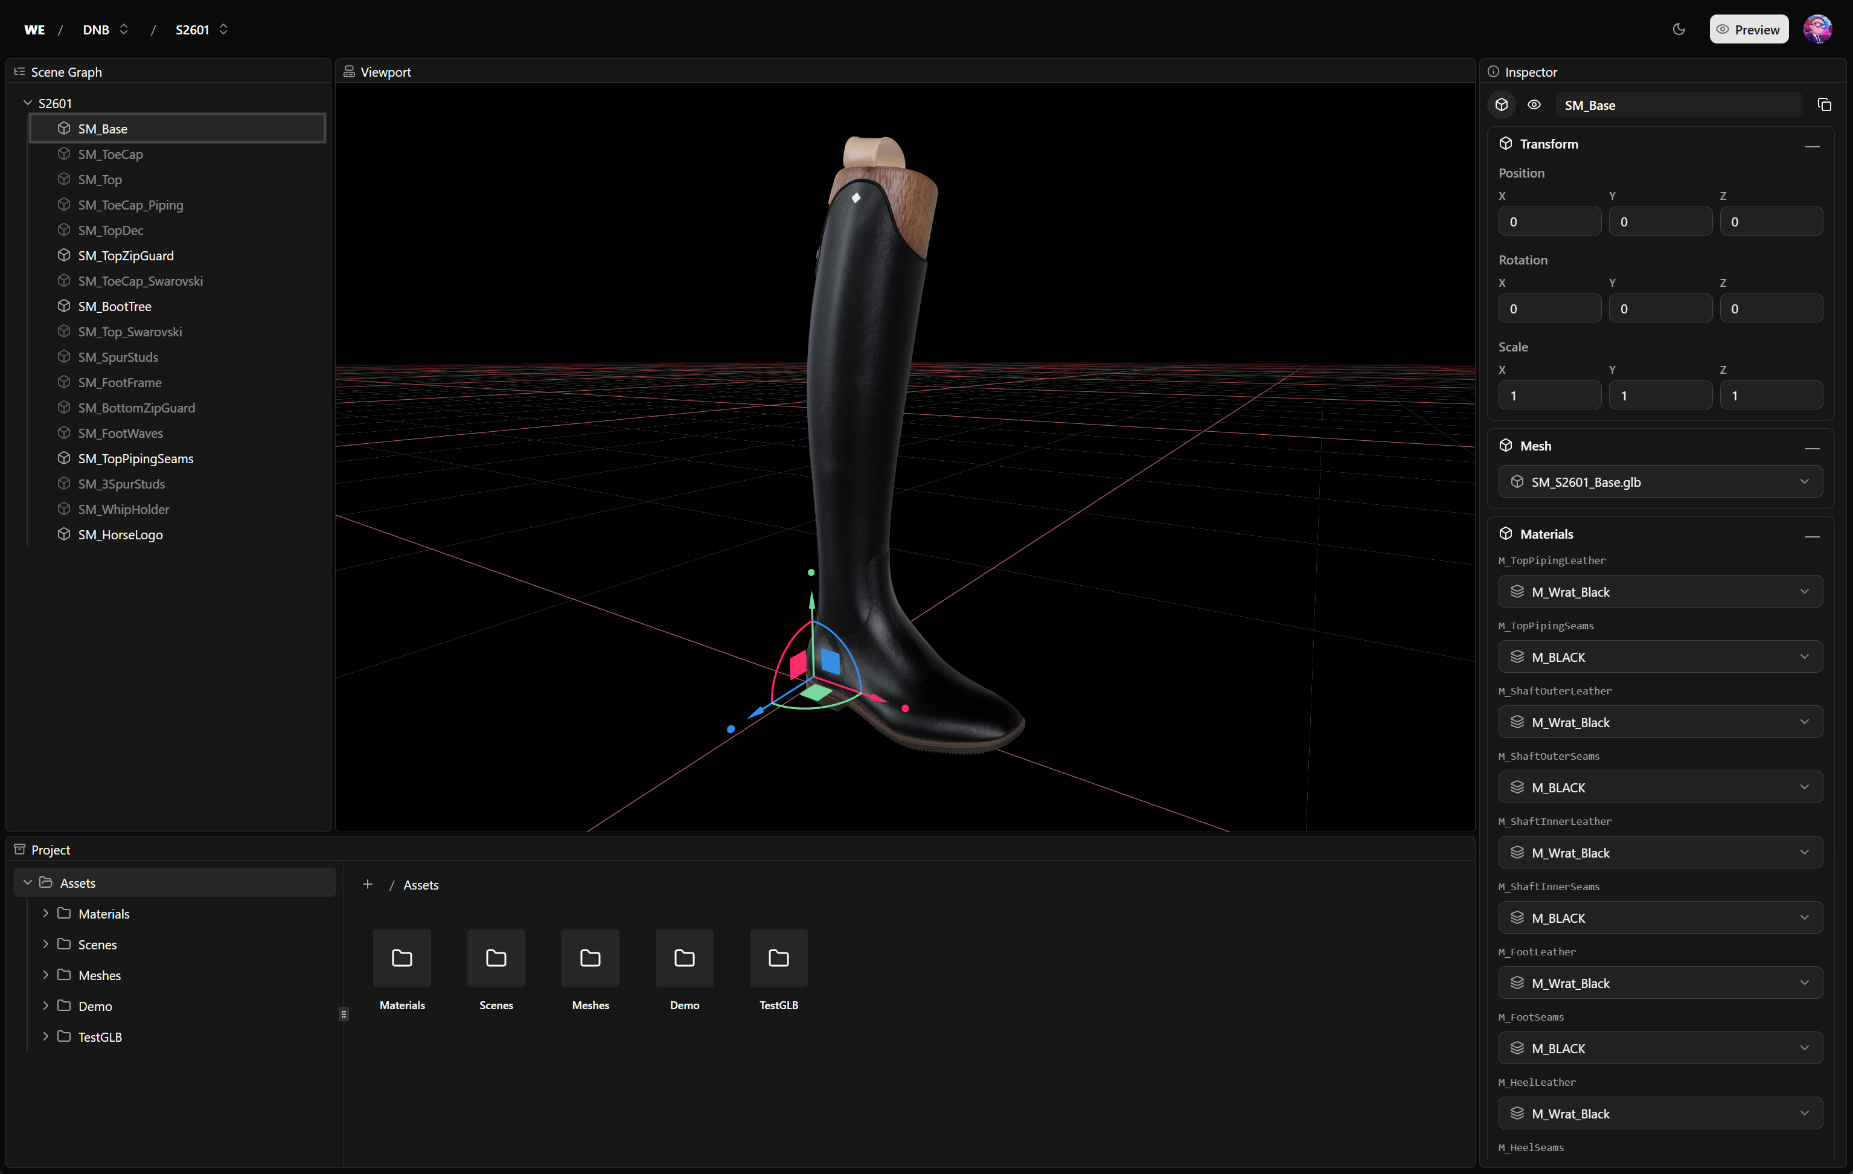Click the Preview button
Viewport: 1853px width, 1174px height.
pos(1749,28)
